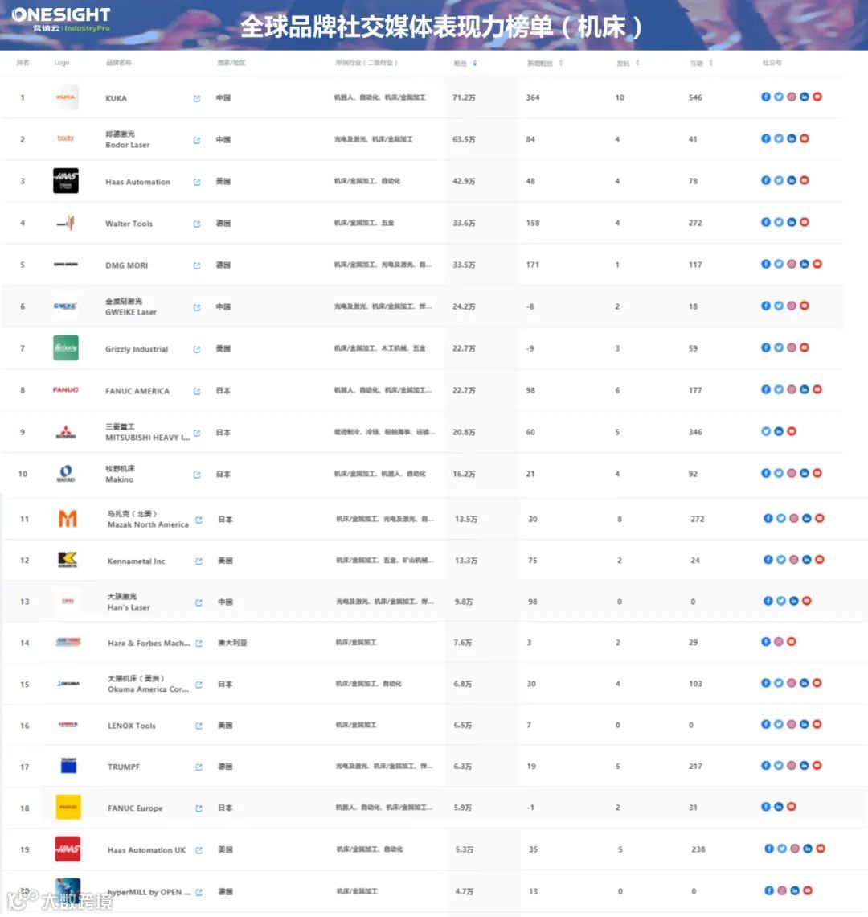This screenshot has height=917, width=868.
Task: Open the external link icon for LENOX Tools
Action: 199,726
